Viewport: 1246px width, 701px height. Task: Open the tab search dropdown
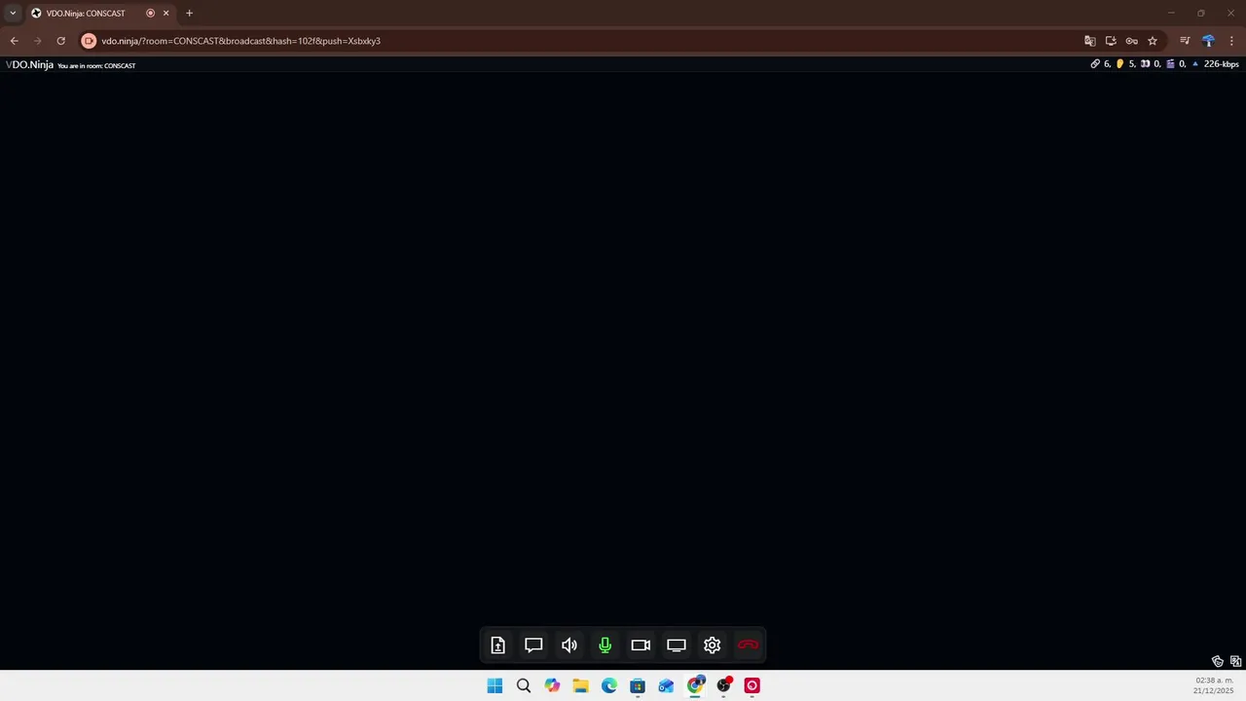tap(13, 13)
